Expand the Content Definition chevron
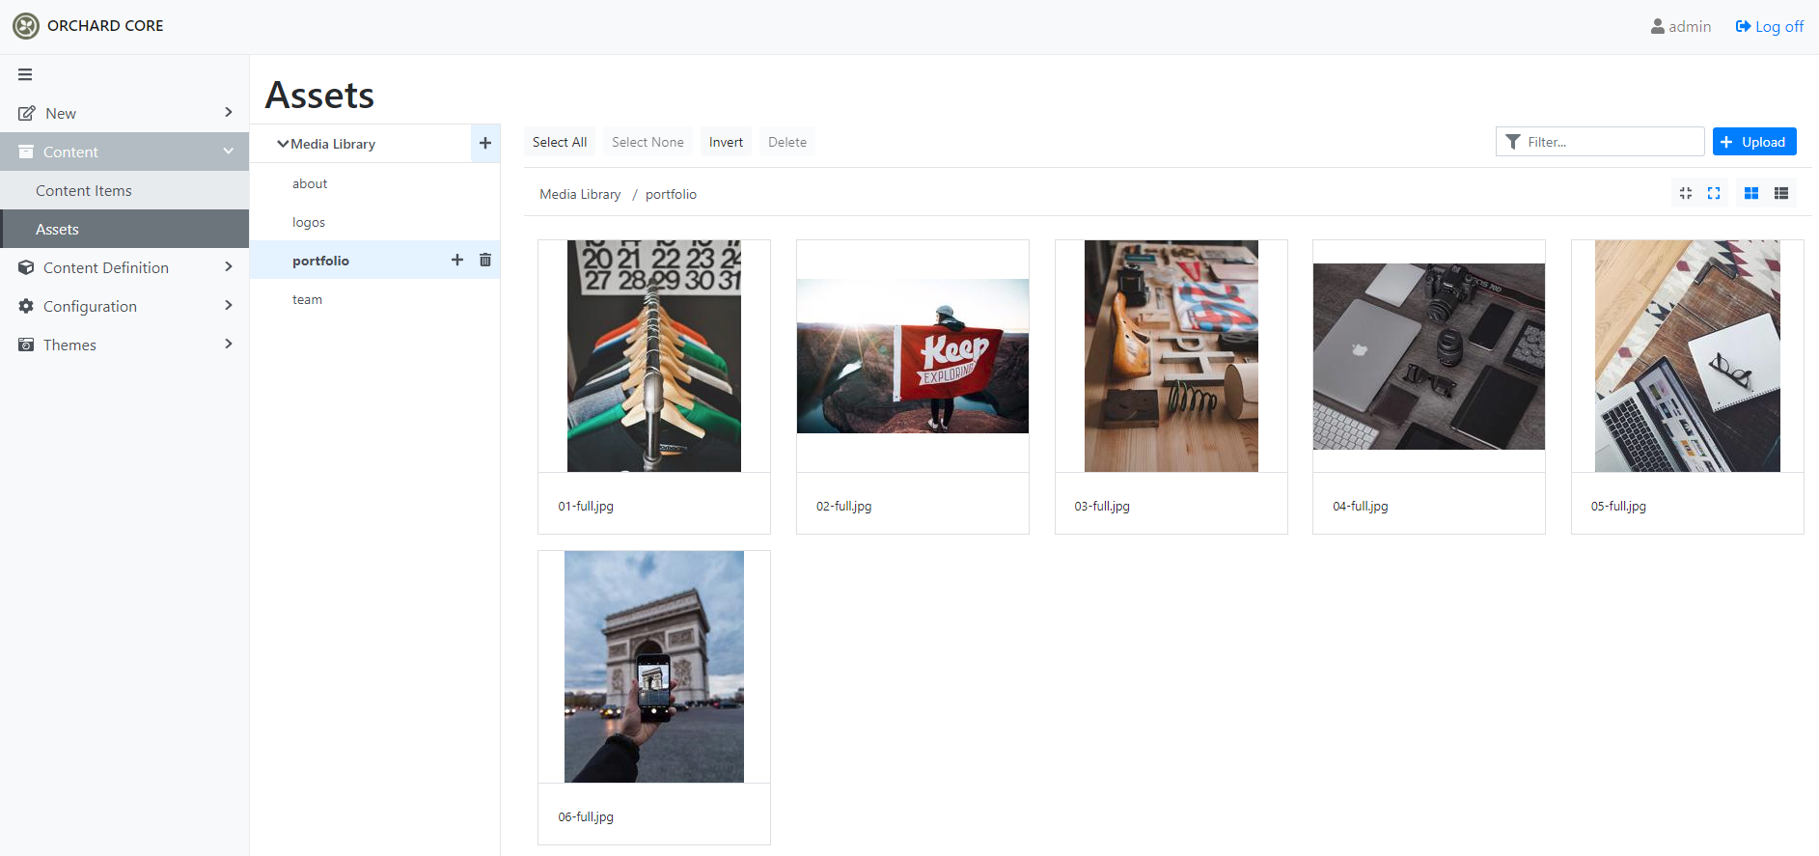This screenshot has height=856, width=1819. point(229,266)
